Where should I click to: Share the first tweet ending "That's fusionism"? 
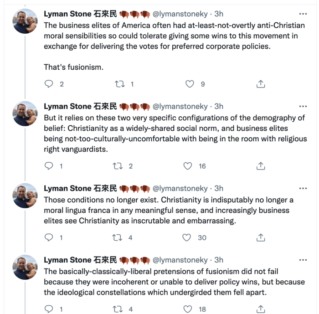click(261, 84)
